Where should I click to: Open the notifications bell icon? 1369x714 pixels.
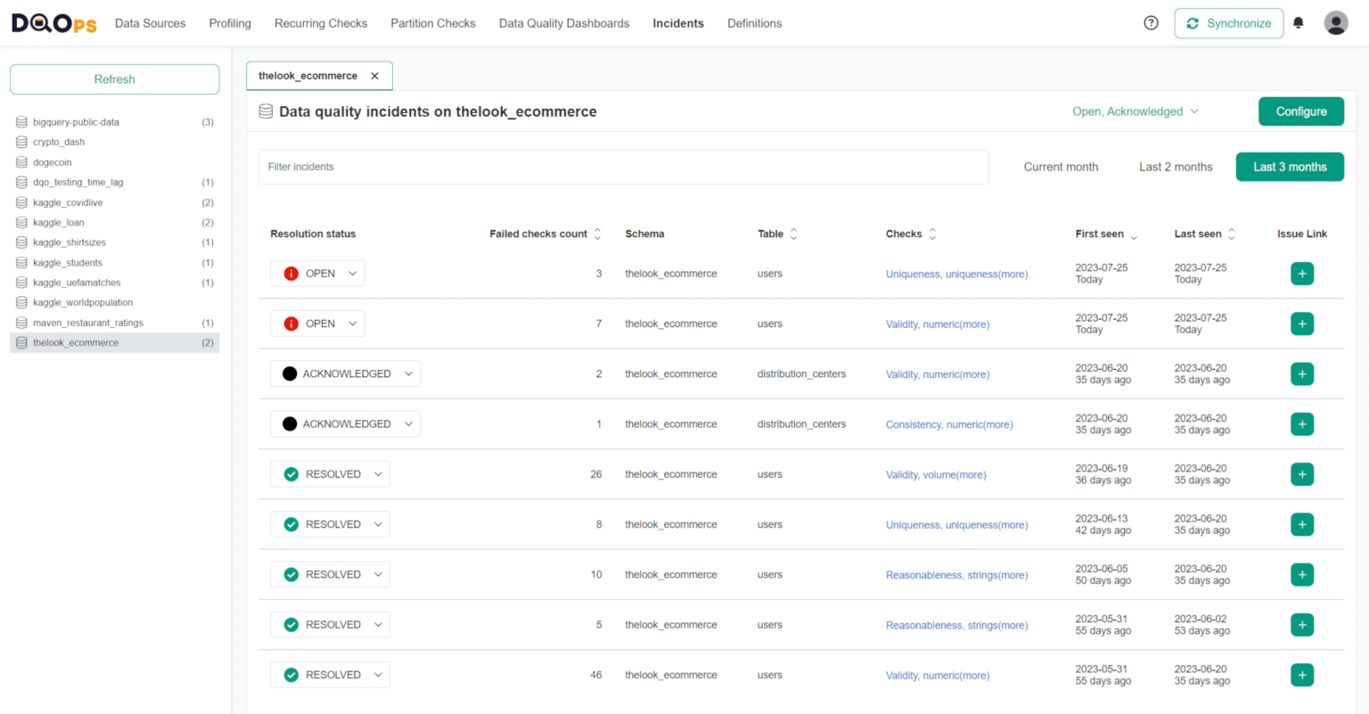[1299, 23]
